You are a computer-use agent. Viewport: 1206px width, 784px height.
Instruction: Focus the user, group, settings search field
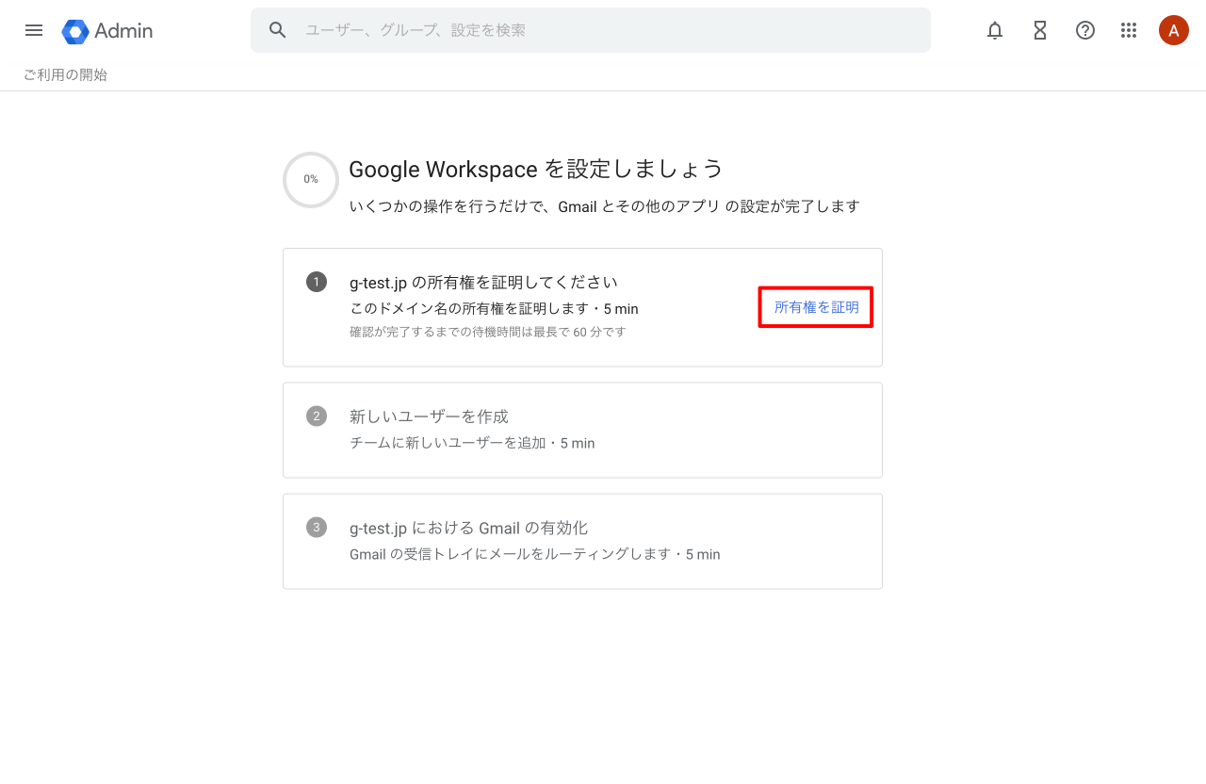[591, 30]
